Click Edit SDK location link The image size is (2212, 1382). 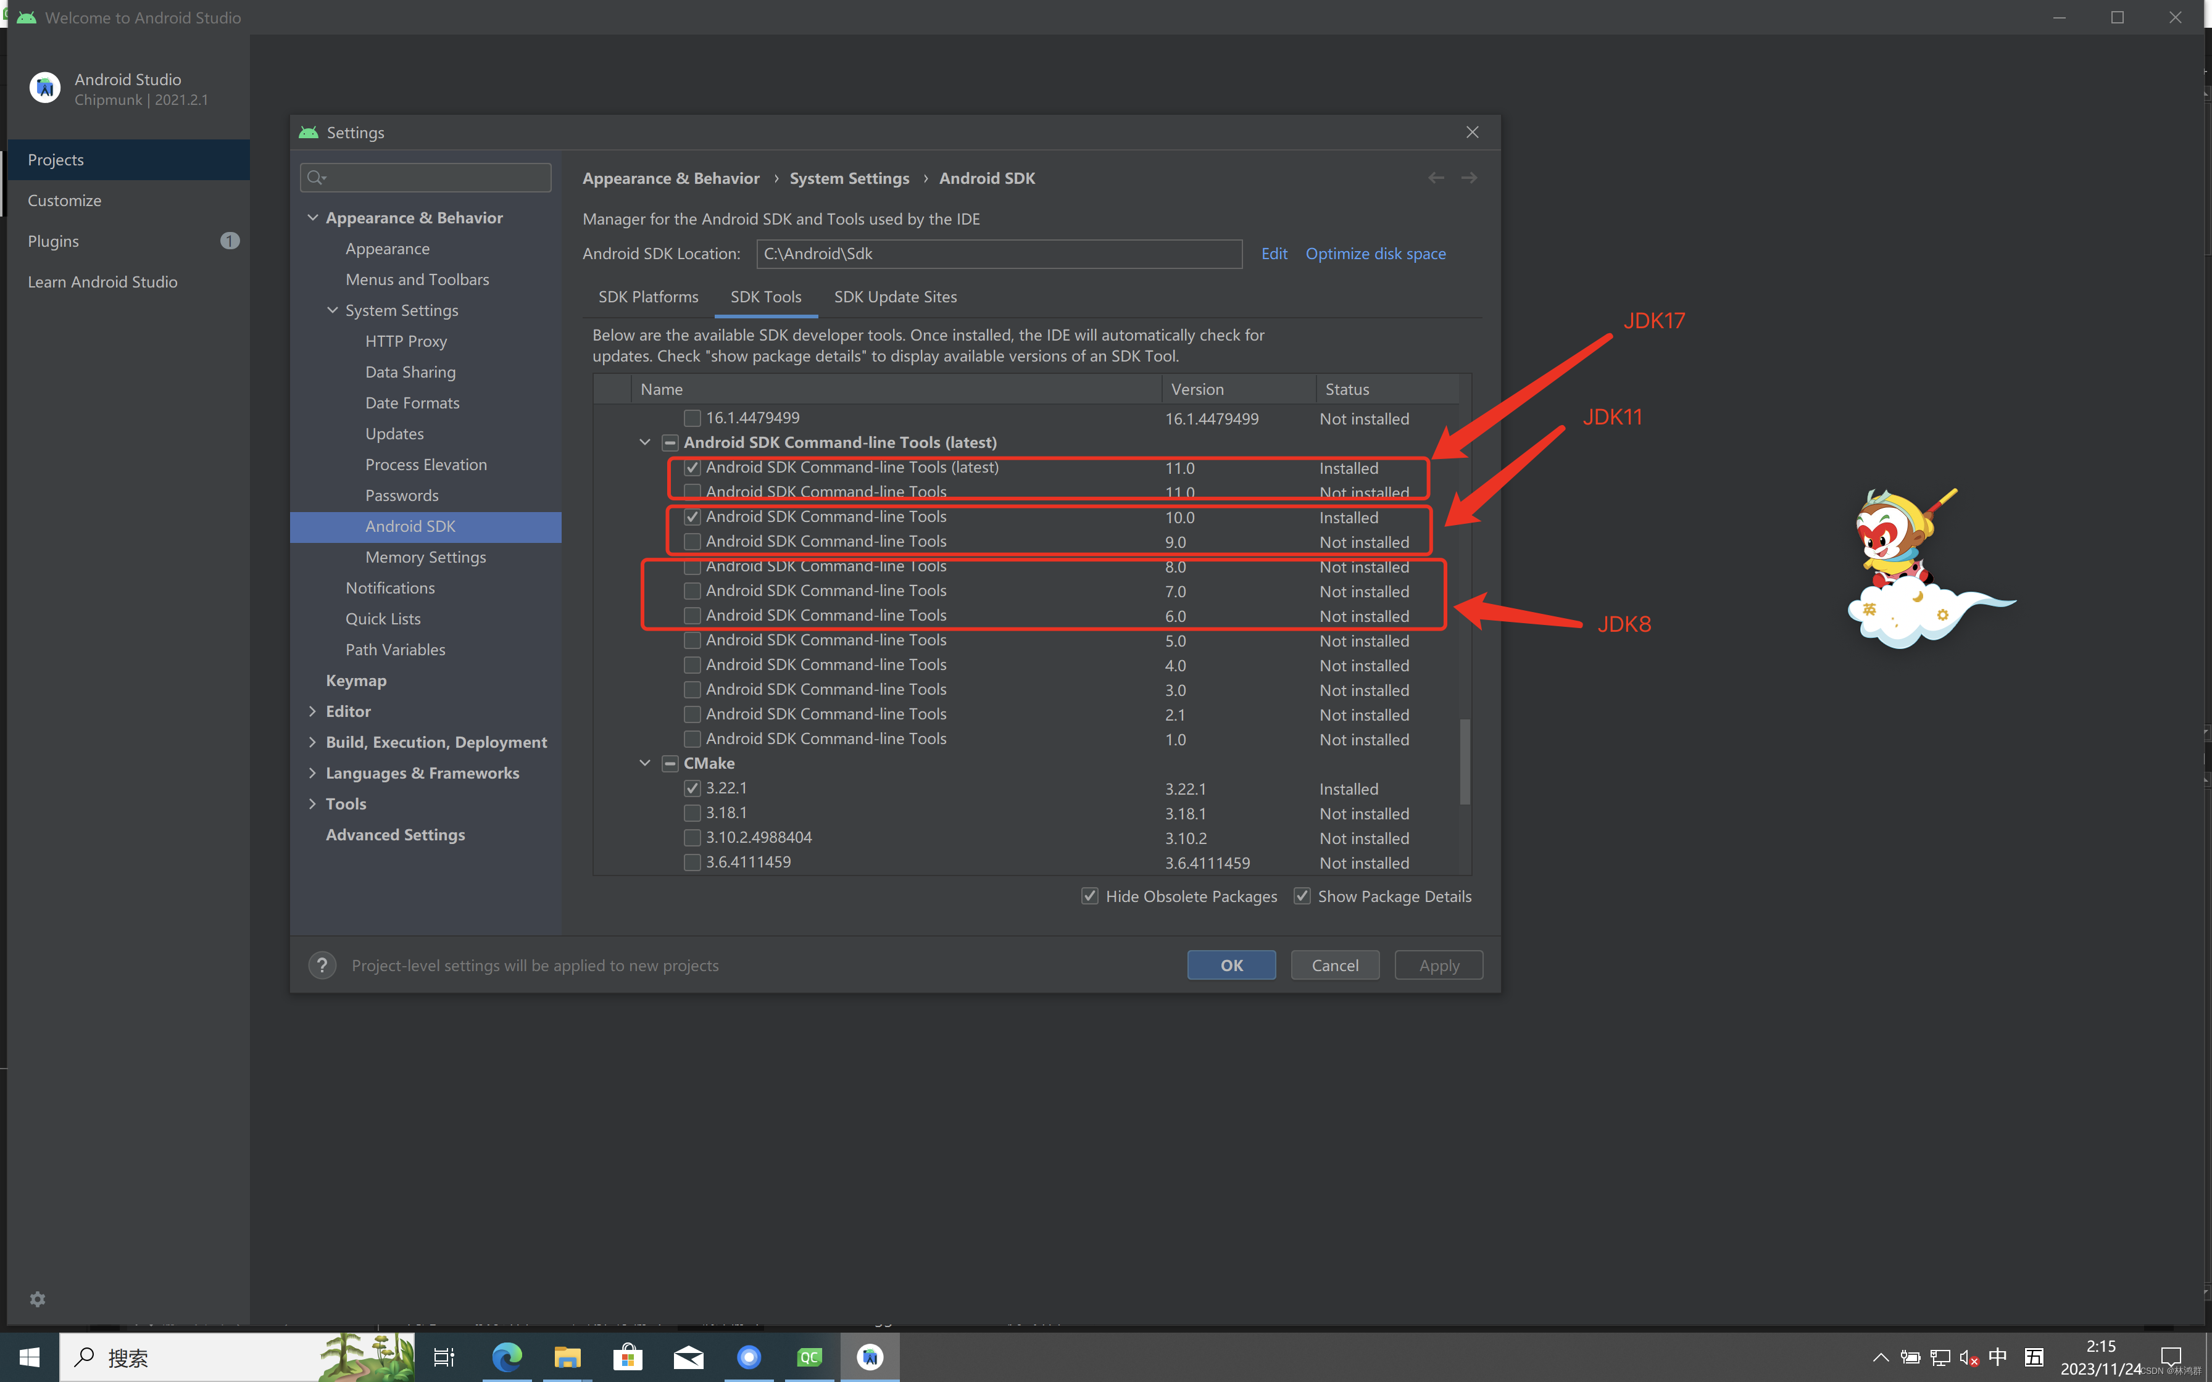[1274, 253]
